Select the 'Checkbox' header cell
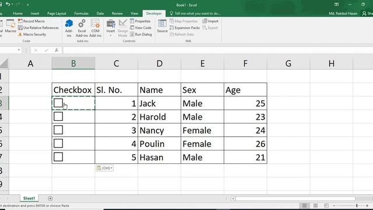 (x=73, y=89)
